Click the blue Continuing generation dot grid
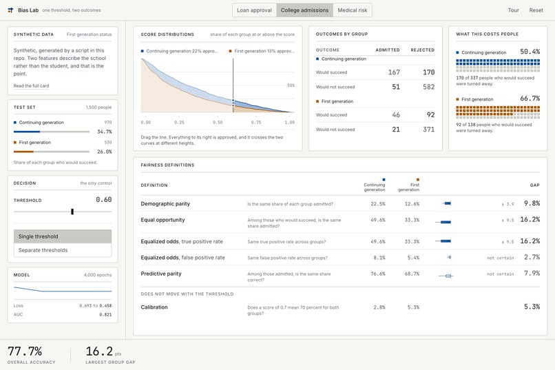Image resolution: width=555 pixels, height=370 pixels. [498, 65]
